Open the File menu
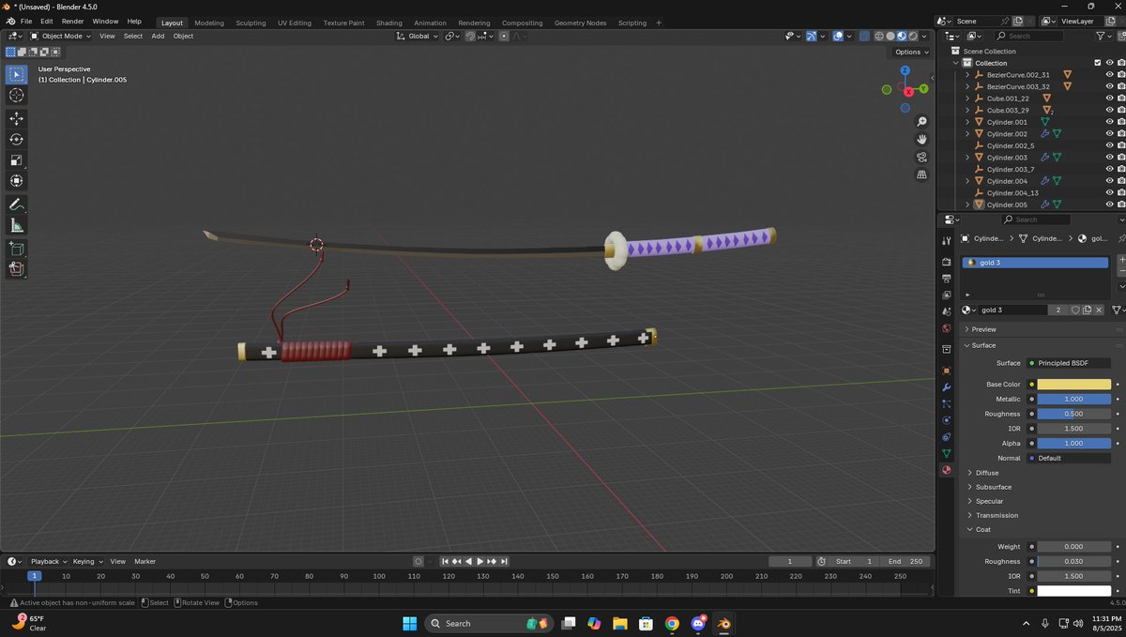 click(26, 21)
